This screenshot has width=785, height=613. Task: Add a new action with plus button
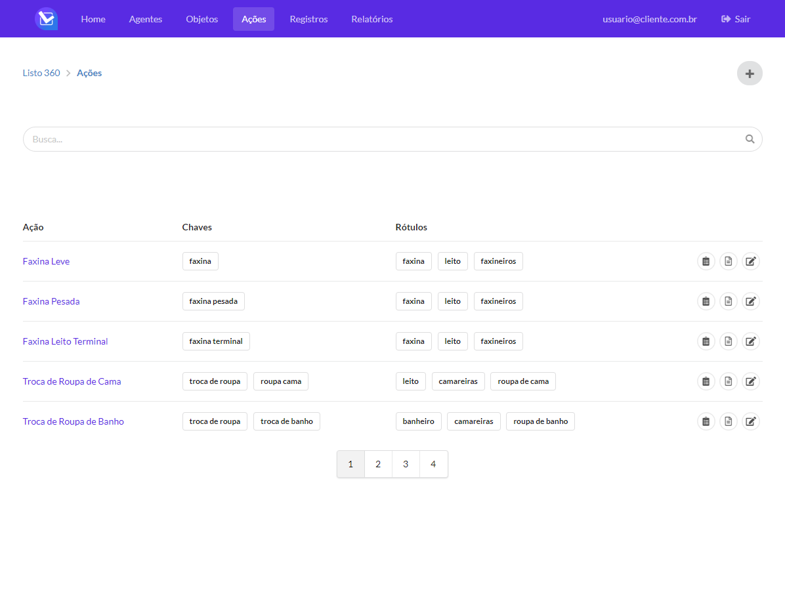click(750, 74)
